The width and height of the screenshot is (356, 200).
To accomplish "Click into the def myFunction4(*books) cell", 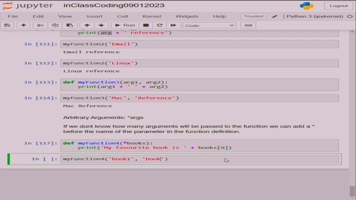I will coord(200,146).
